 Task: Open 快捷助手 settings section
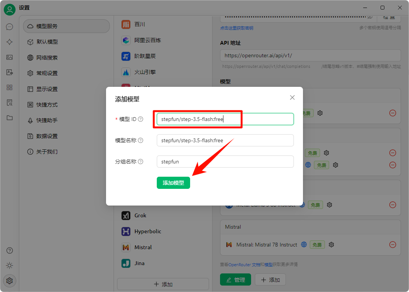[x=66, y=121]
